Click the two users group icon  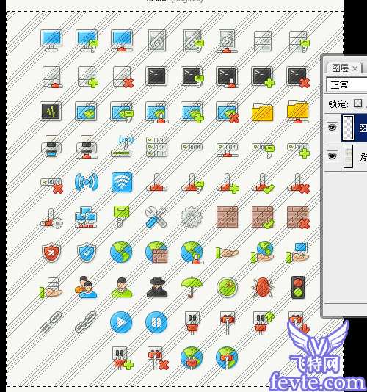tap(86, 287)
